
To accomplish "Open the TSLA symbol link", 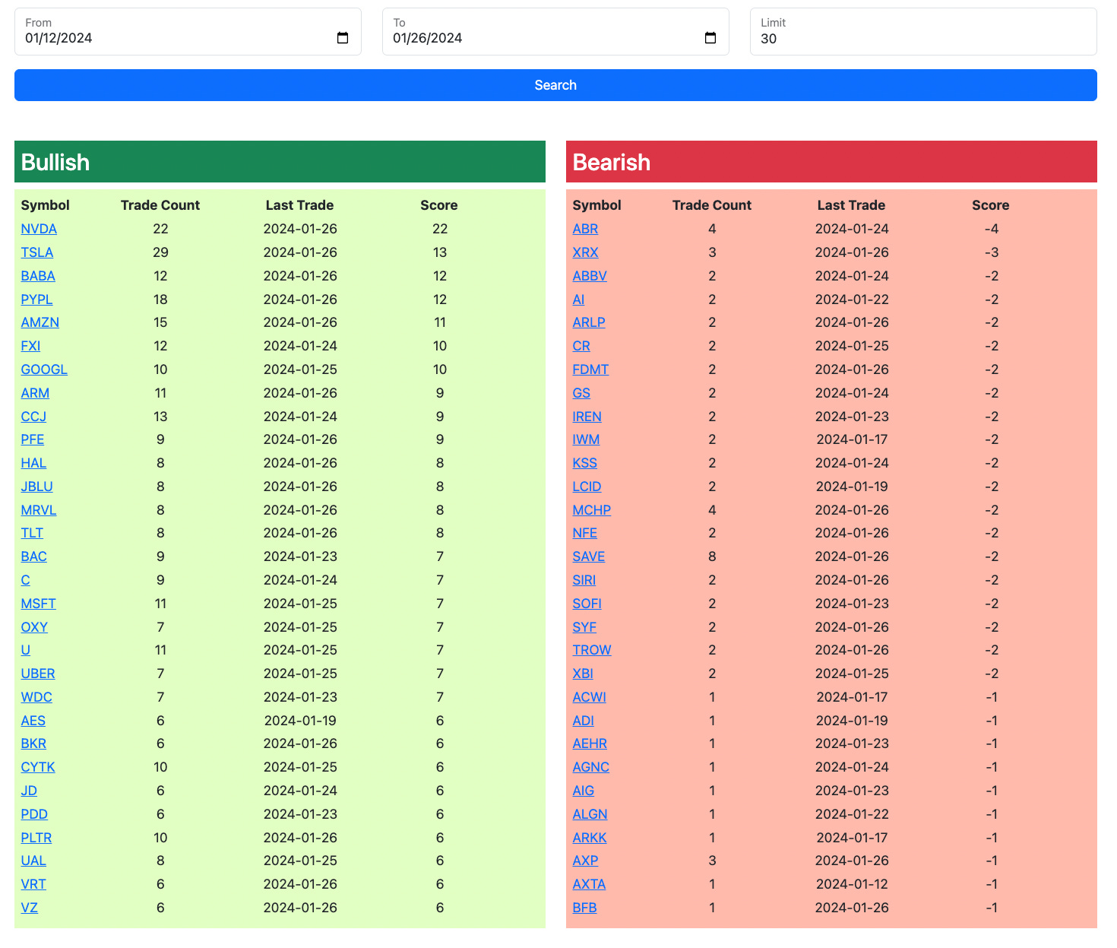I will (x=37, y=252).
